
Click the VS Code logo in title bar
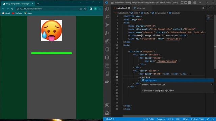point(106,2)
